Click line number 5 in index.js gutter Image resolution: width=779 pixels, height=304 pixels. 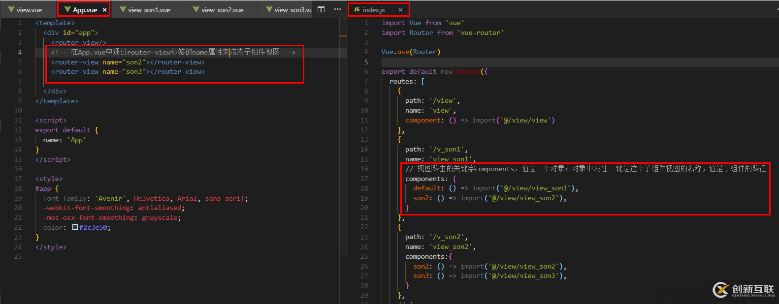click(x=366, y=61)
